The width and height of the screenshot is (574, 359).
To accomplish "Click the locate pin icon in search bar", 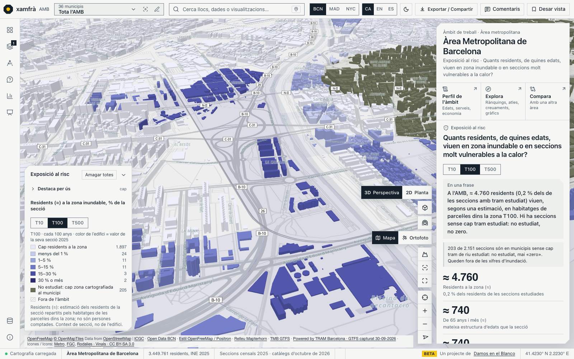I will [x=296, y=9].
